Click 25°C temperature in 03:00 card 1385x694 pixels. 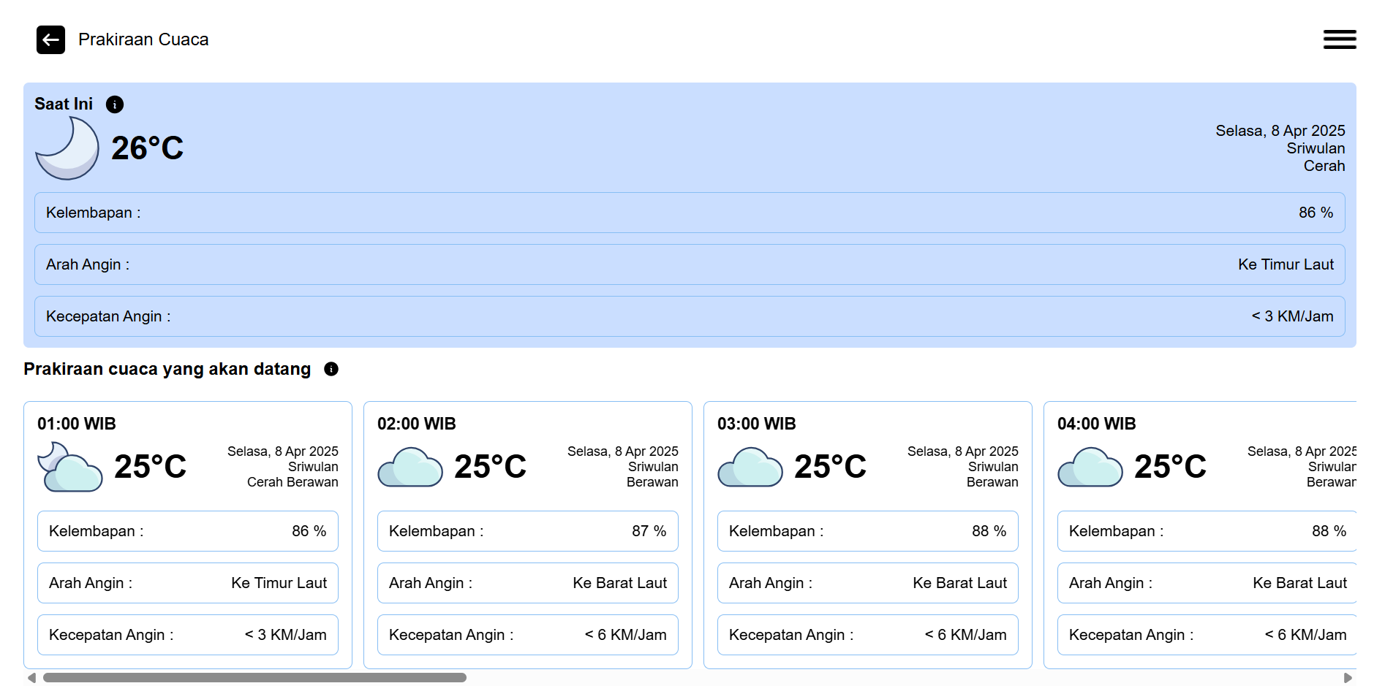(830, 467)
